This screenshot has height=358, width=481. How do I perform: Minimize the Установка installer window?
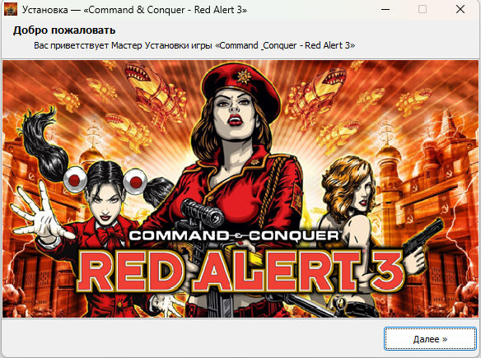click(385, 10)
